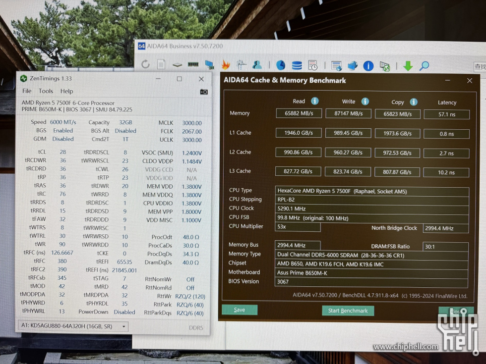486x364 pixels.
Task: Click the tREFI value 65535 in ZenTimings
Action: point(124,262)
